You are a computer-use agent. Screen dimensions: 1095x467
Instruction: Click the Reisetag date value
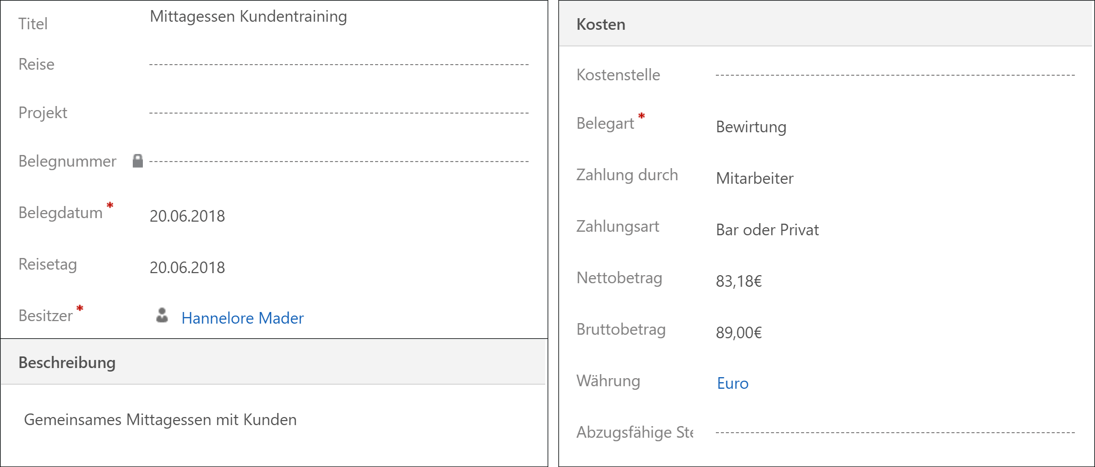click(x=187, y=268)
